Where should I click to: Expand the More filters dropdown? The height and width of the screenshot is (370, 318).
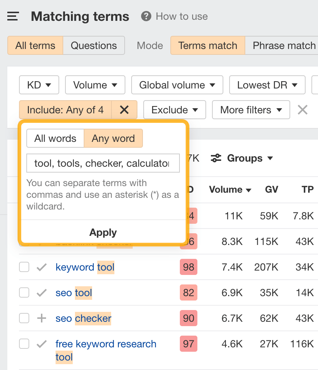tap(251, 110)
